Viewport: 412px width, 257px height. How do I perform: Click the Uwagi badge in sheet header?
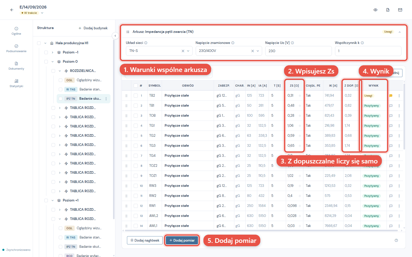click(388, 32)
